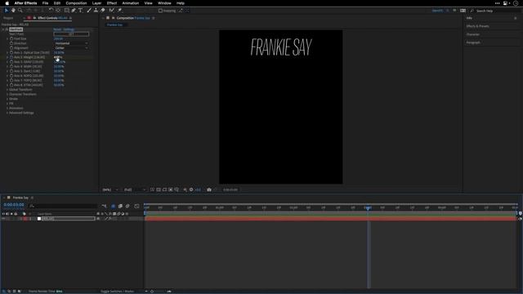Click the Search Help field
523x294 pixels.
tap(496, 11)
